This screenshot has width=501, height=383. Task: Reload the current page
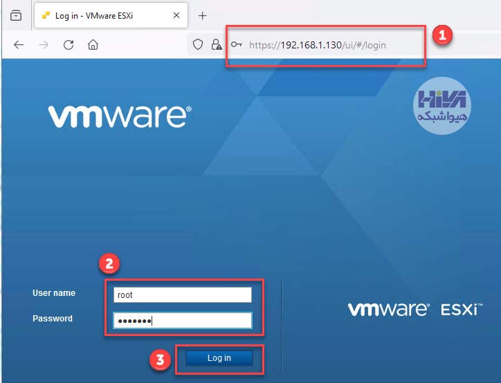click(69, 45)
